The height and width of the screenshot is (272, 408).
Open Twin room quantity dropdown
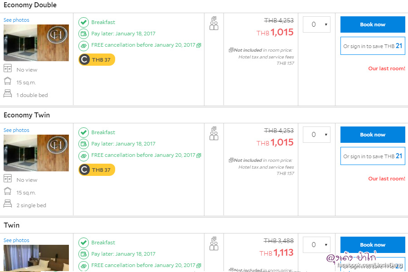point(316,245)
